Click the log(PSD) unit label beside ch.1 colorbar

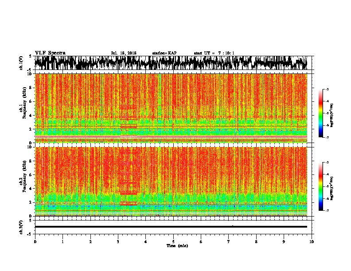[332, 115]
